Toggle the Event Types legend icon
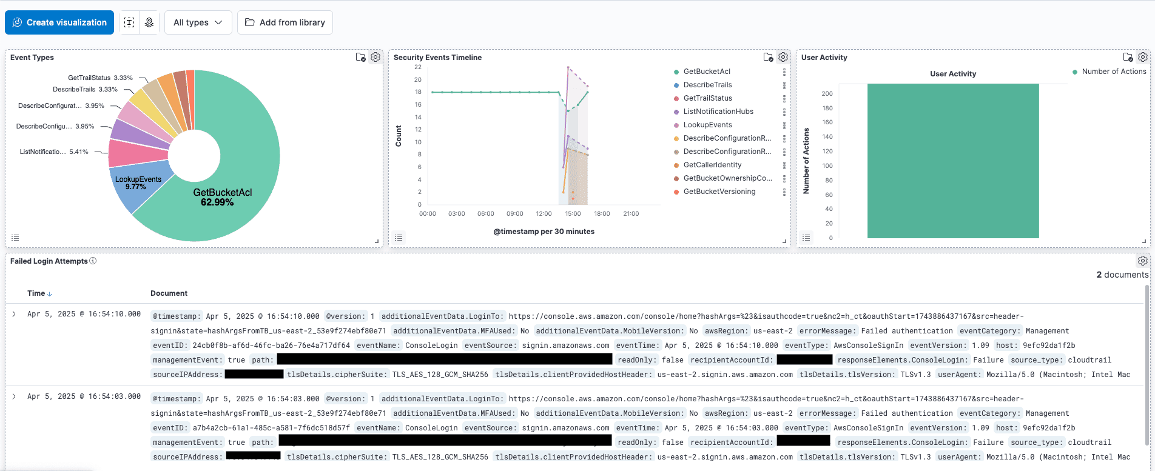This screenshot has width=1155, height=471. [x=15, y=238]
